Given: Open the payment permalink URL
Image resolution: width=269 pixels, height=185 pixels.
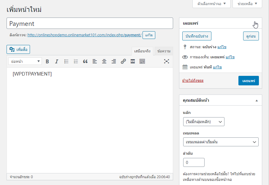Looking at the screenshot, I should coord(84,35).
